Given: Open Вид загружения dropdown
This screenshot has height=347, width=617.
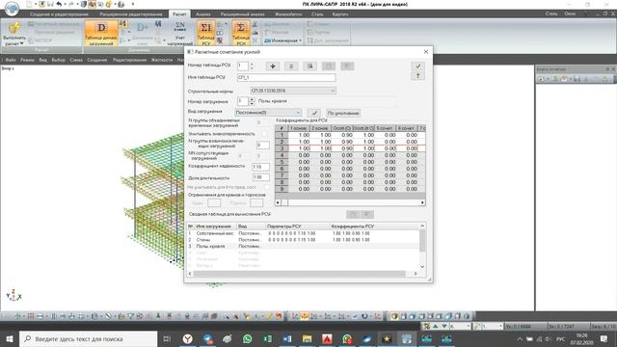Looking at the screenshot, I should click(x=268, y=113).
